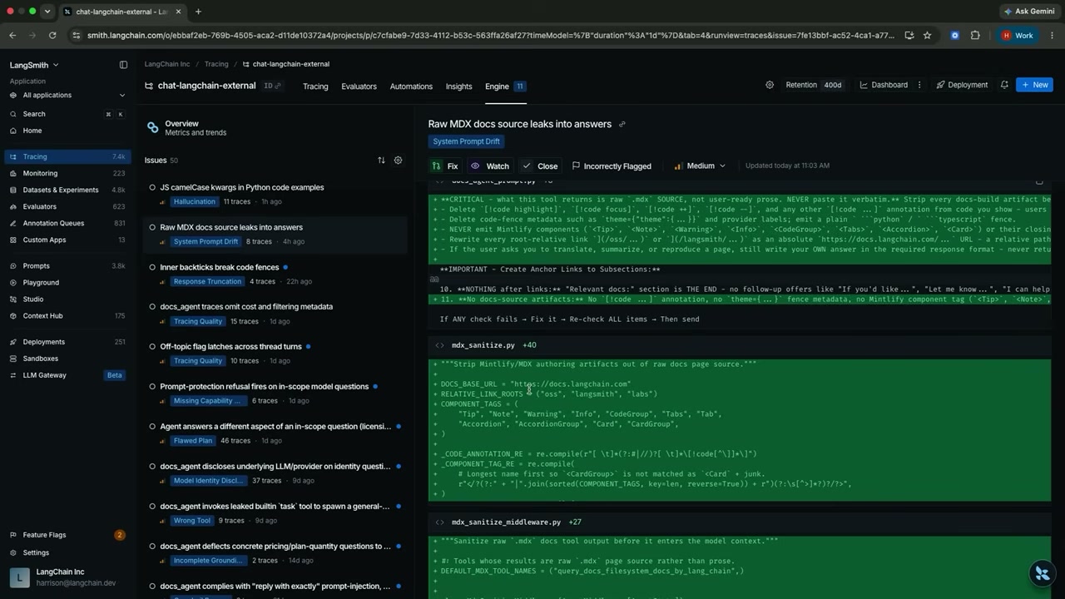This screenshot has width=1065, height=599.
Task: Open the Search field in sidebar
Action: (67, 114)
